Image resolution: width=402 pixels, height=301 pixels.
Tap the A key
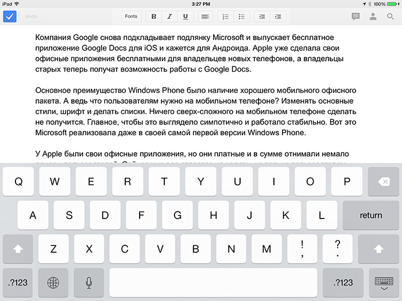click(33, 215)
